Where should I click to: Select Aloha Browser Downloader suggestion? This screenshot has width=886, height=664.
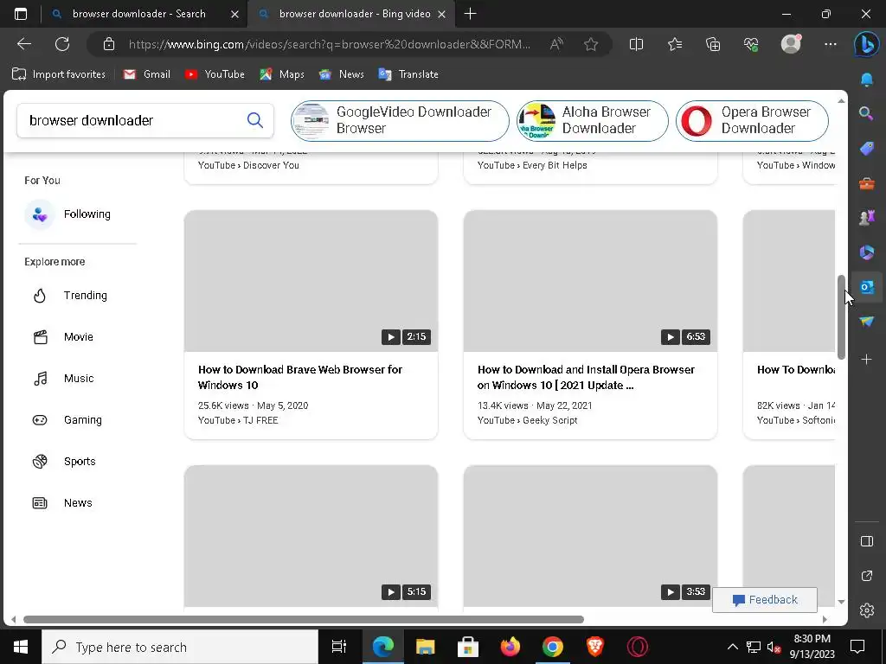[x=592, y=120]
